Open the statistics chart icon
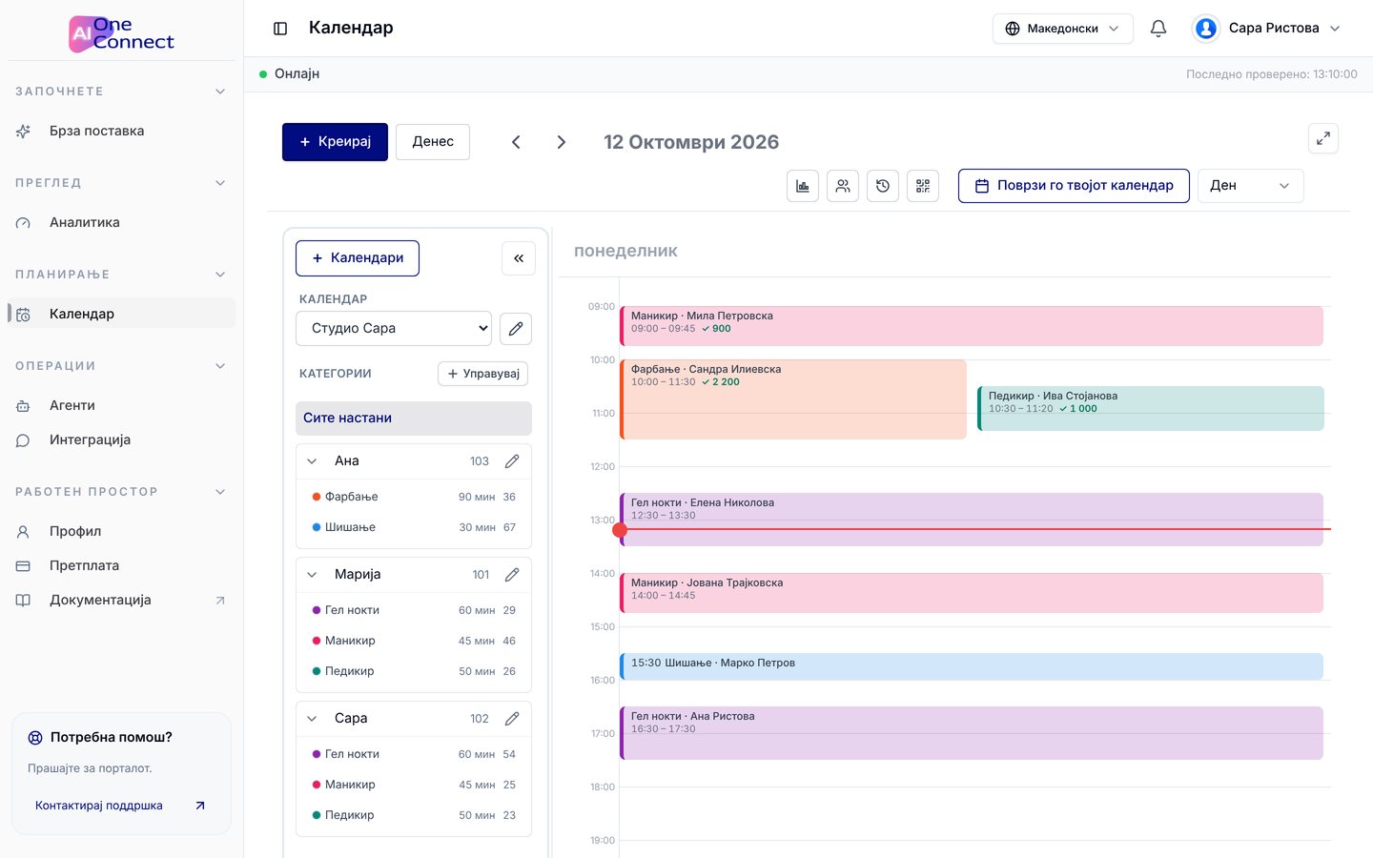Image resolution: width=1373 pixels, height=858 pixels. [803, 186]
